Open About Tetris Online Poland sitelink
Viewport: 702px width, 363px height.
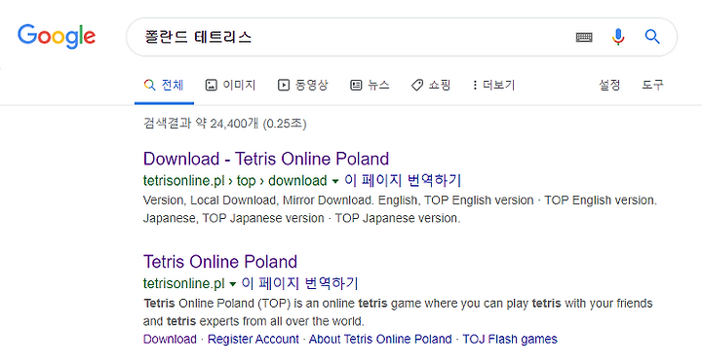[x=380, y=340]
